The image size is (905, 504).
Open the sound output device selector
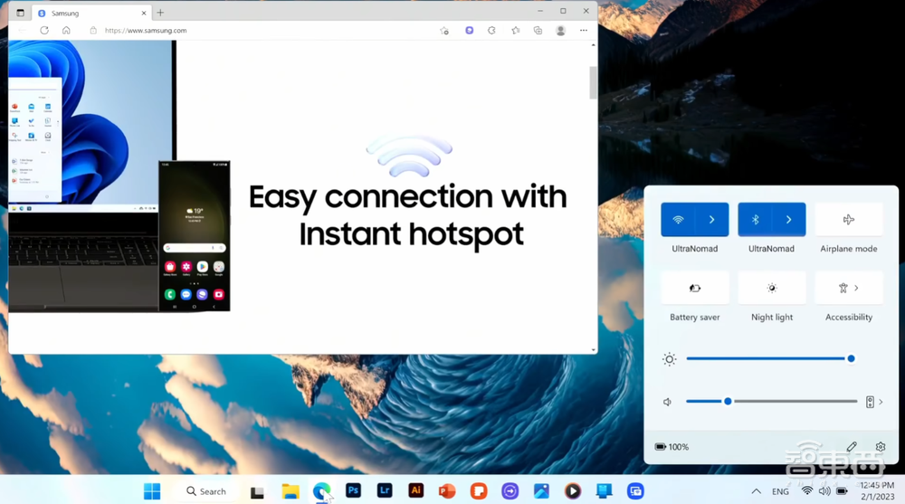(873, 402)
